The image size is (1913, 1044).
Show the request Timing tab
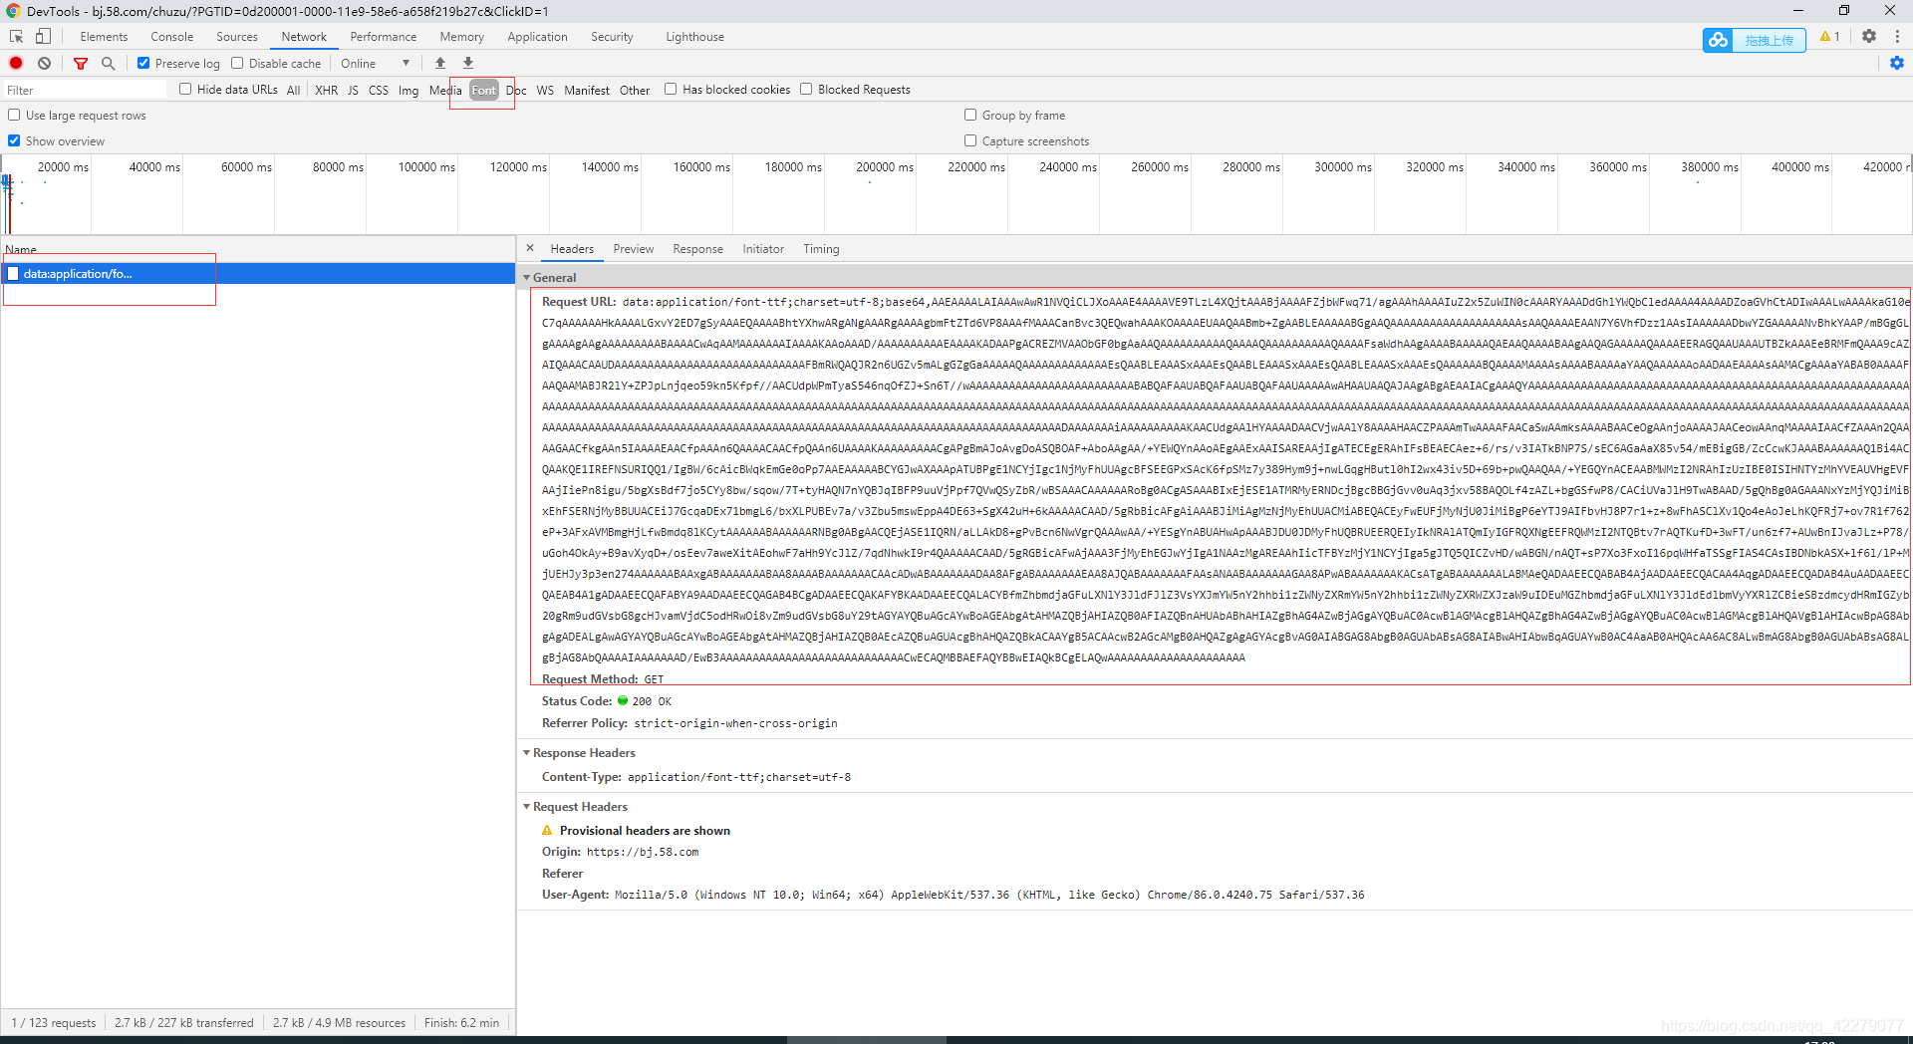[821, 249]
